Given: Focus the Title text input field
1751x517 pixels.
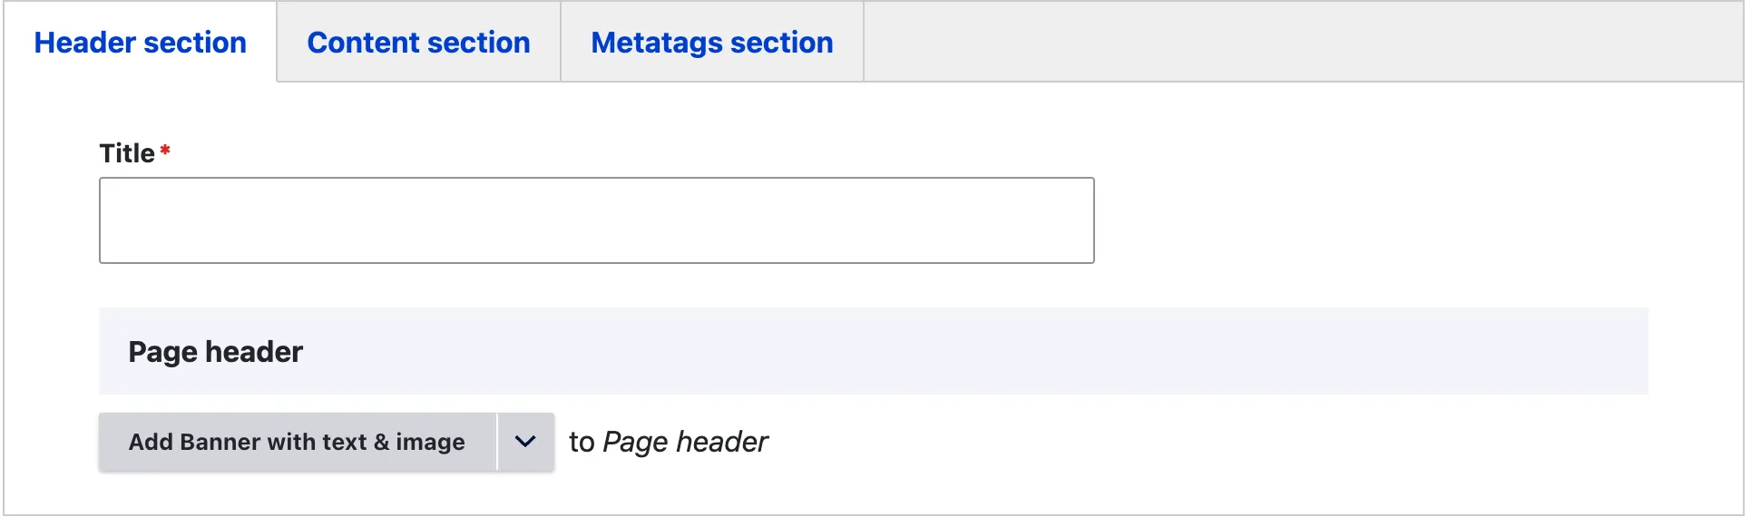Looking at the screenshot, I should point(596,220).
